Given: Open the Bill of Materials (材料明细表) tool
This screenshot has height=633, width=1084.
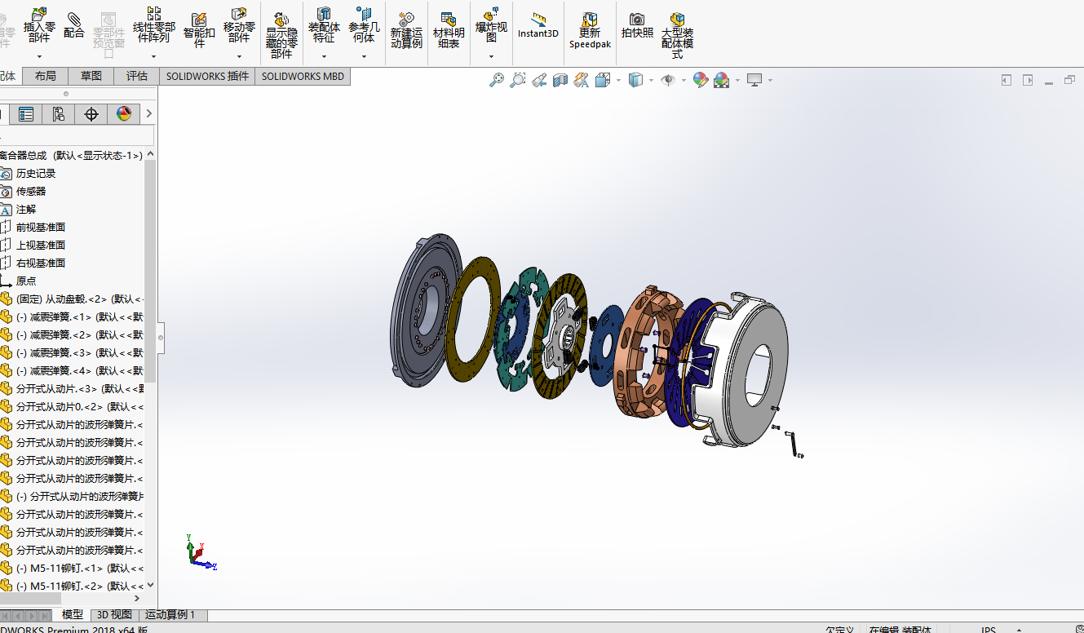Looking at the screenshot, I should [x=449, y=29].
